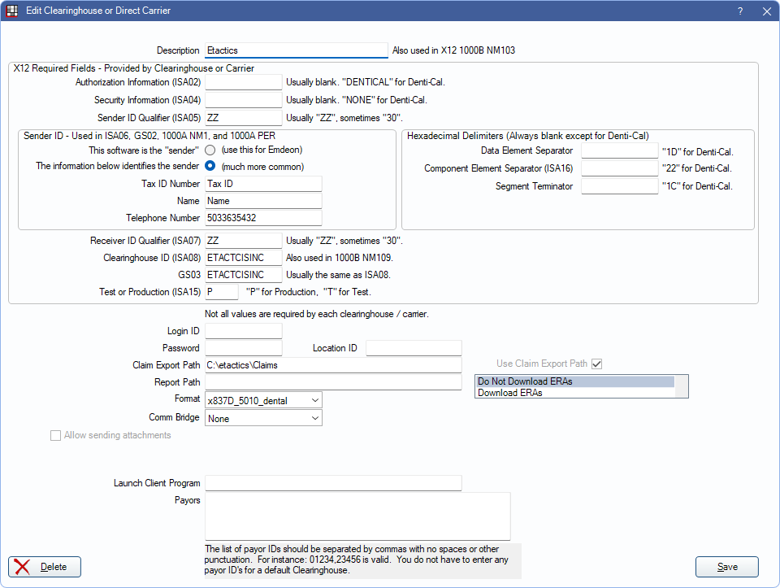
Task: Focus the Login ID text field
Action: [243, 331]
